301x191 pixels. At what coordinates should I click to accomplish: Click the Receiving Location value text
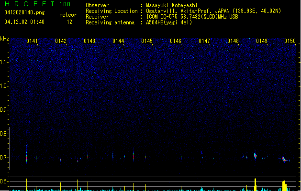coord(213,11)
